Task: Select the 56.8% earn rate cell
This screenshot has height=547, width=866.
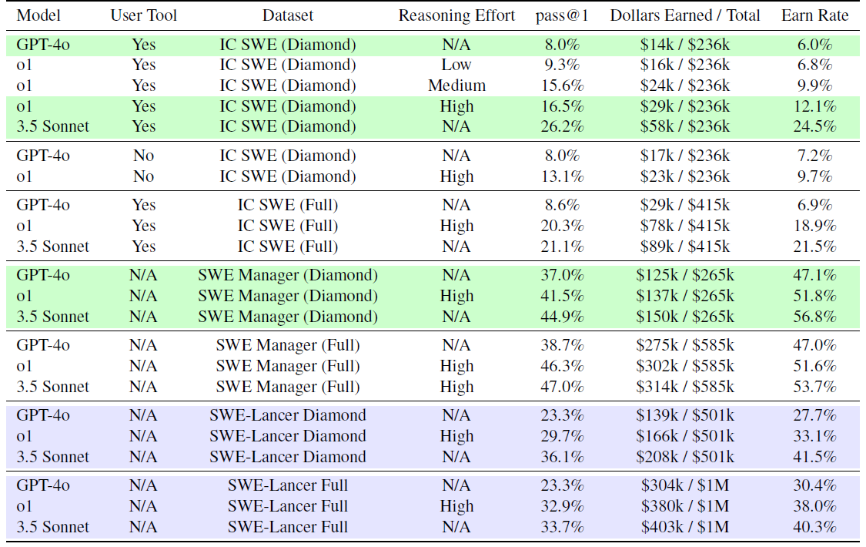Action: pos(815,317)
